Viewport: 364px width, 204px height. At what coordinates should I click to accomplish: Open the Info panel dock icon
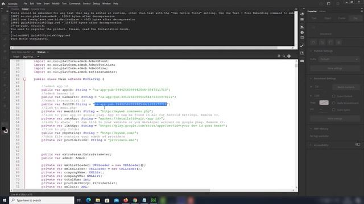302,32
